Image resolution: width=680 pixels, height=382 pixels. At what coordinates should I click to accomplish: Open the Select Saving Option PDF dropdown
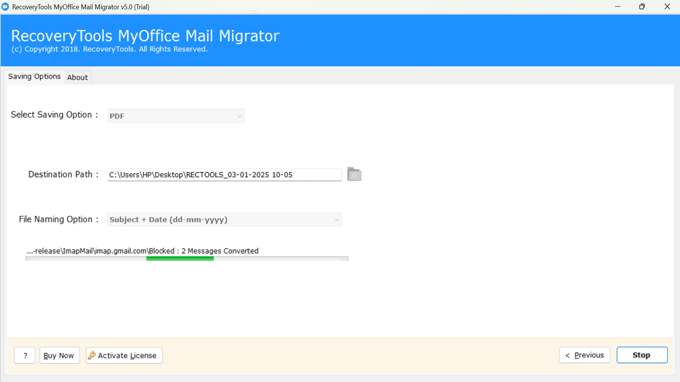[176, 116]
